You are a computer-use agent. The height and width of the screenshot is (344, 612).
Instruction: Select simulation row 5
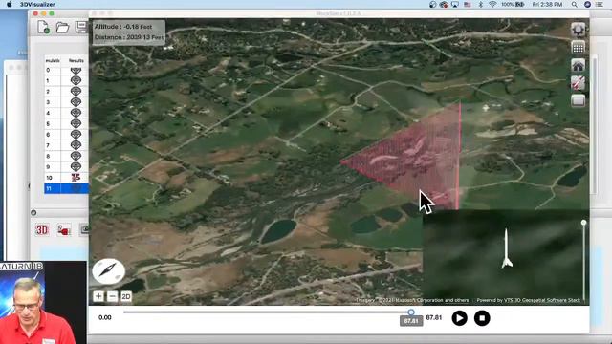[66, 124]
